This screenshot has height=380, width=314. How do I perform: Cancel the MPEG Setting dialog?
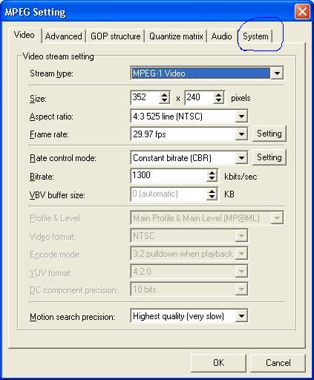(278, 363)
